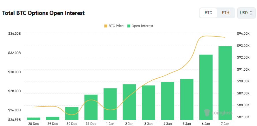This screenshot has width=257, height=126.
Task: Click the up-down arrows beside USD
Action: coord(251,13)
